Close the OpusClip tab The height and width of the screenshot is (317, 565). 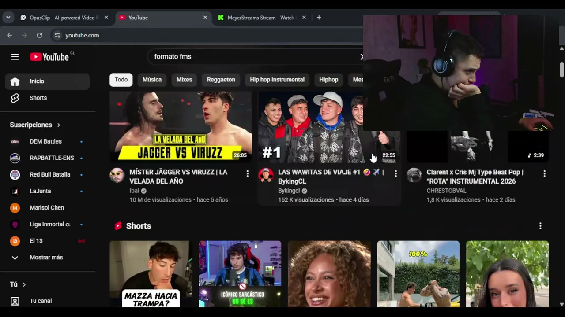(106, 18)
